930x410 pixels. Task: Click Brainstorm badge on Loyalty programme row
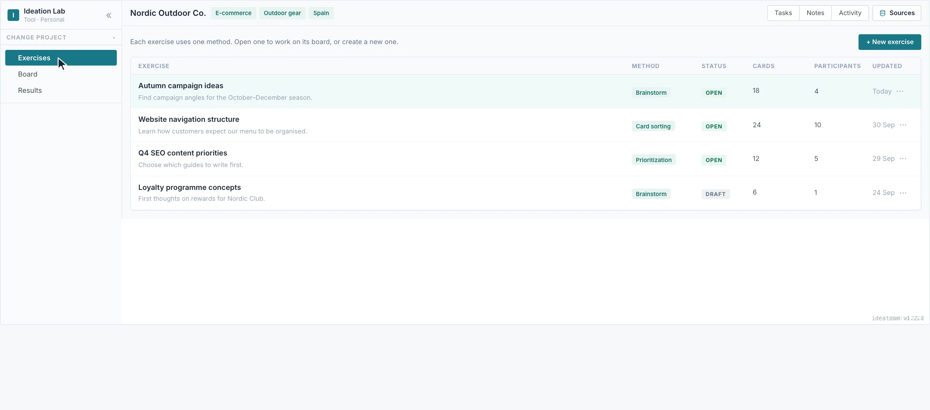pyautogui.click(x=651, y=194)
